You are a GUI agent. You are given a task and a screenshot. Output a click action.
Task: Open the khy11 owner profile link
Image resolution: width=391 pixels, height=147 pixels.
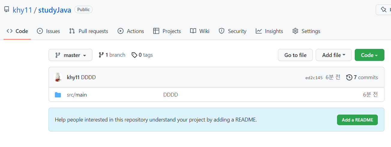pyautogui.click(x=22, y=10)
